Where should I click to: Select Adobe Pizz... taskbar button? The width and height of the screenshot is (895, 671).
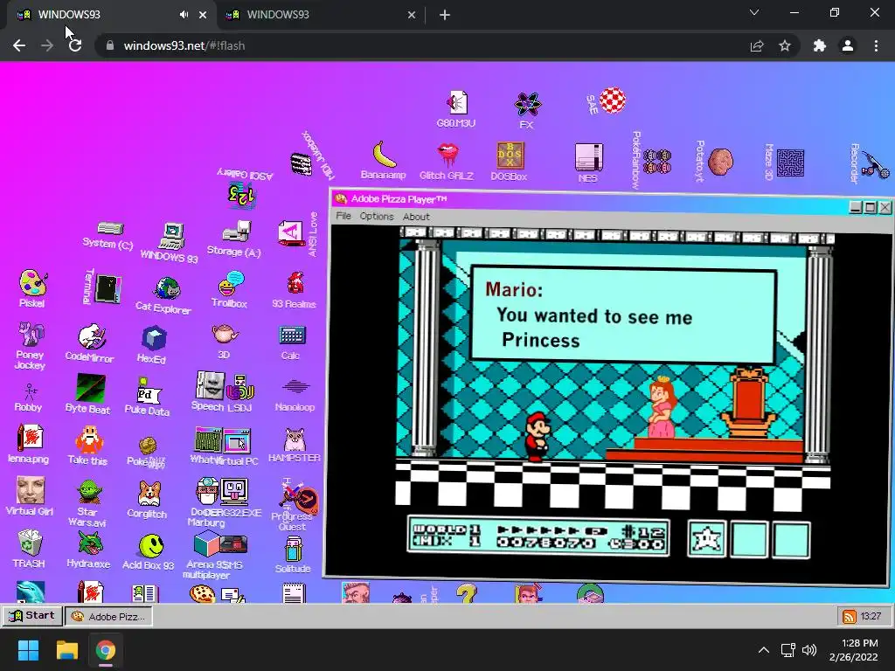pos(108,616)
